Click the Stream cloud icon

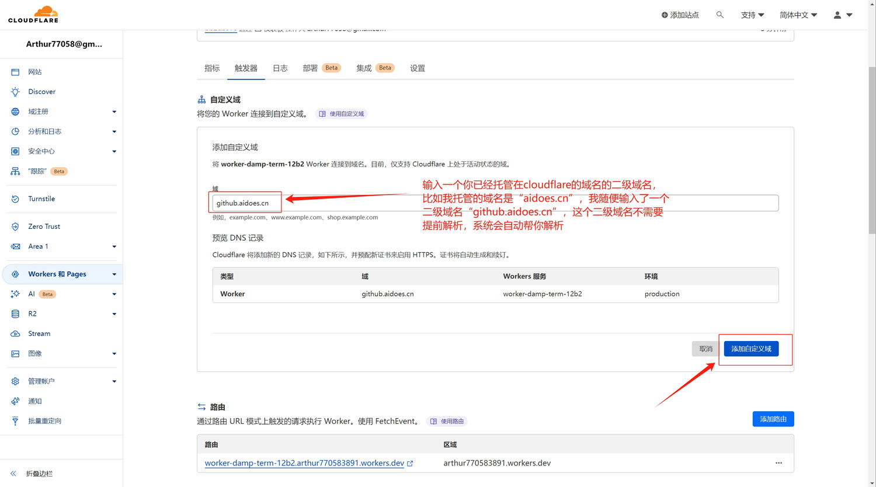pos(15,333)
